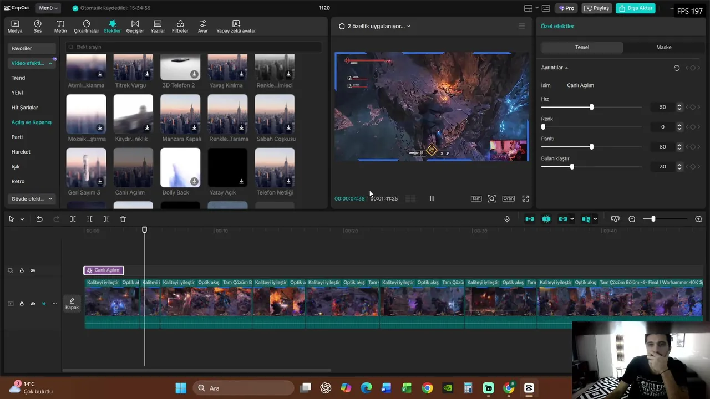Zoom out the timeline

(x=632, y=219)
